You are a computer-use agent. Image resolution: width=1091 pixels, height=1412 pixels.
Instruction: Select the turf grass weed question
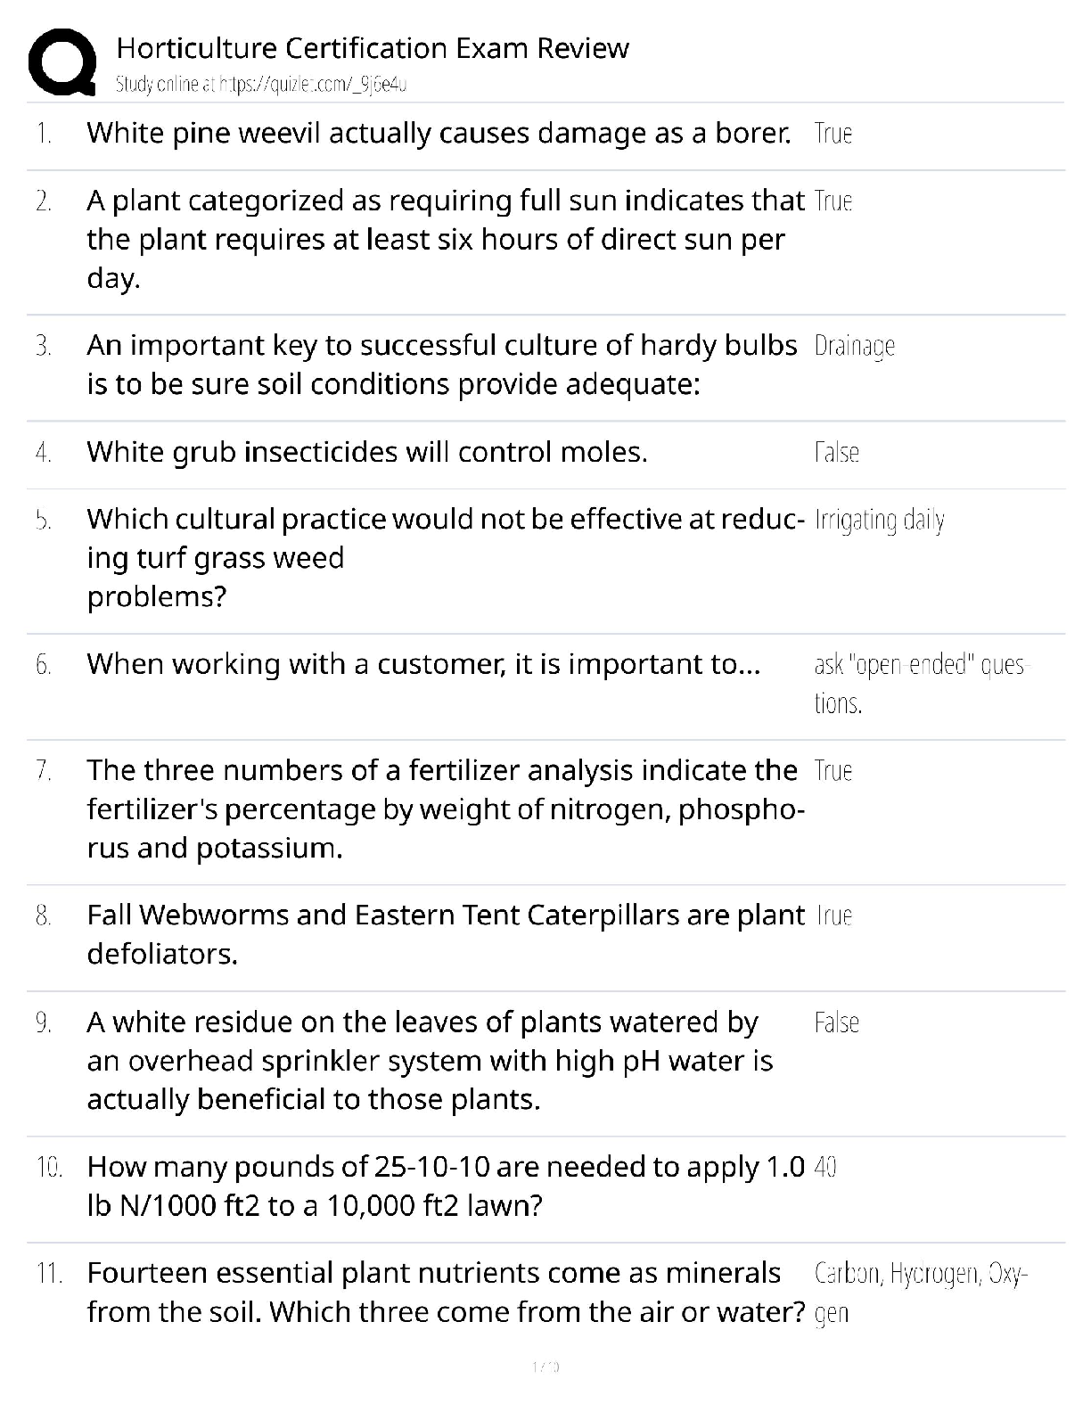pos(445,557)
